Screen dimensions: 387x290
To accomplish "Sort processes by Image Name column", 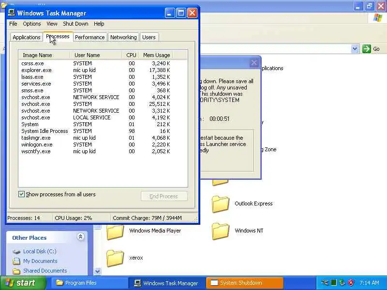I will click(45, 55).
